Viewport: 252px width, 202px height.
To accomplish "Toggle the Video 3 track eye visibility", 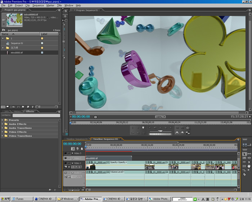I will (x=66, y=153).
